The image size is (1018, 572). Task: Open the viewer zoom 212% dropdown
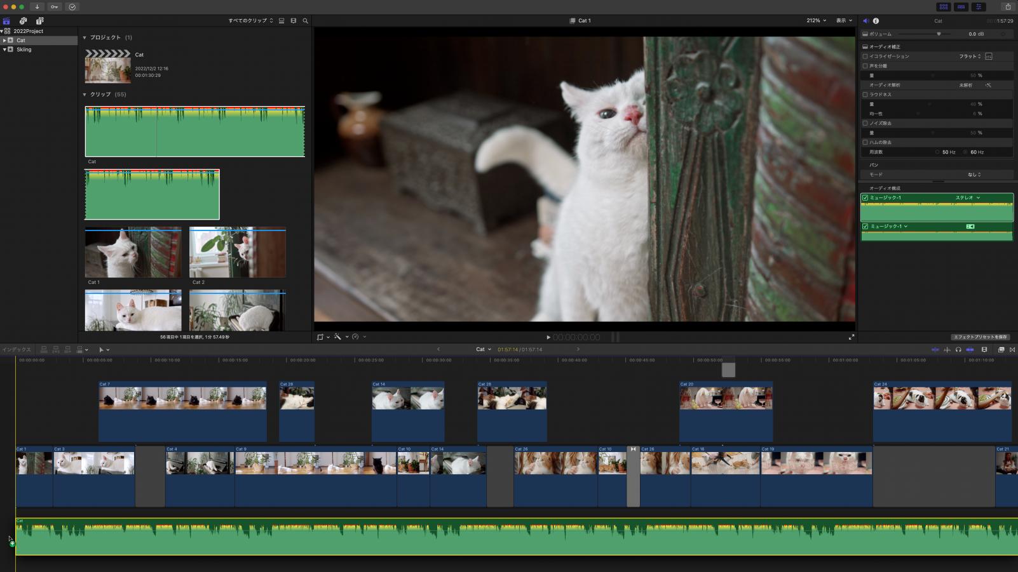coord(816,21)
